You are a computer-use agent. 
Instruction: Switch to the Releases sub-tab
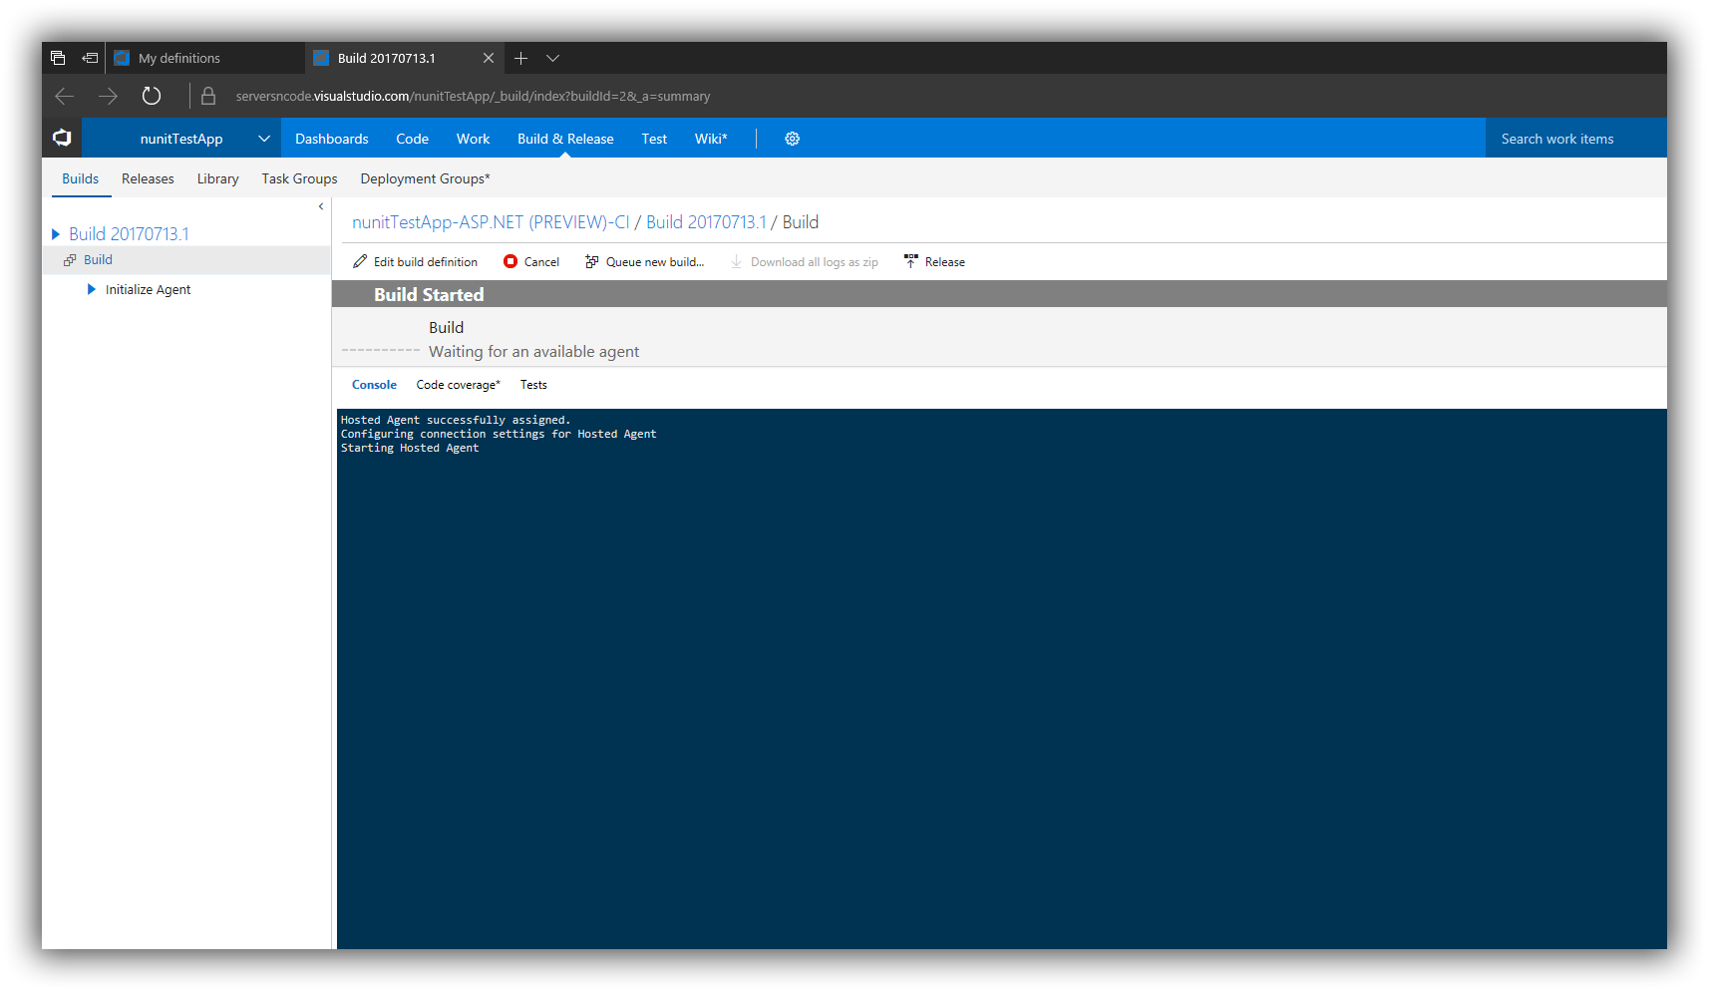click(148, 178)
